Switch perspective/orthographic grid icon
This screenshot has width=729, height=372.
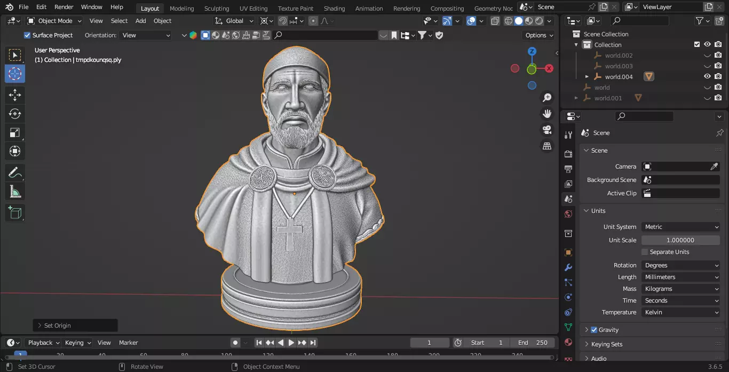tap(547, 146)
